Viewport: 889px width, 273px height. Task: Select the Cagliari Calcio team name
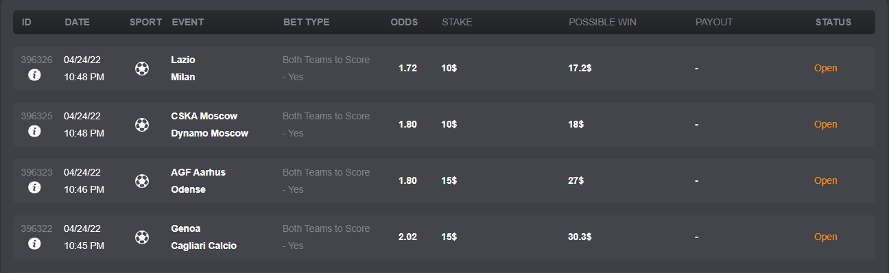point(204,246)
